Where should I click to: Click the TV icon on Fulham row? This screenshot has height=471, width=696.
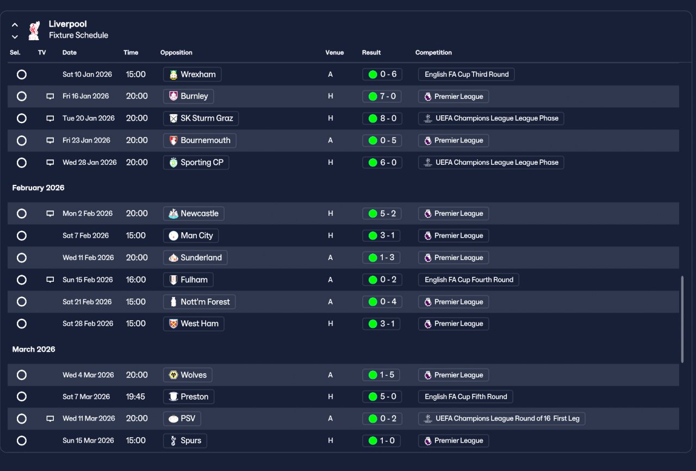pyautogui.click(x=50, y=280)
